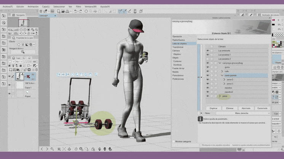This screenshot has height=159, width=284.
Task: Select Transformar category in the sidebar
Action: [178, 47]
